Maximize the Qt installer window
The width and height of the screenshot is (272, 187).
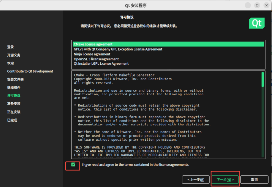[257, 5]
